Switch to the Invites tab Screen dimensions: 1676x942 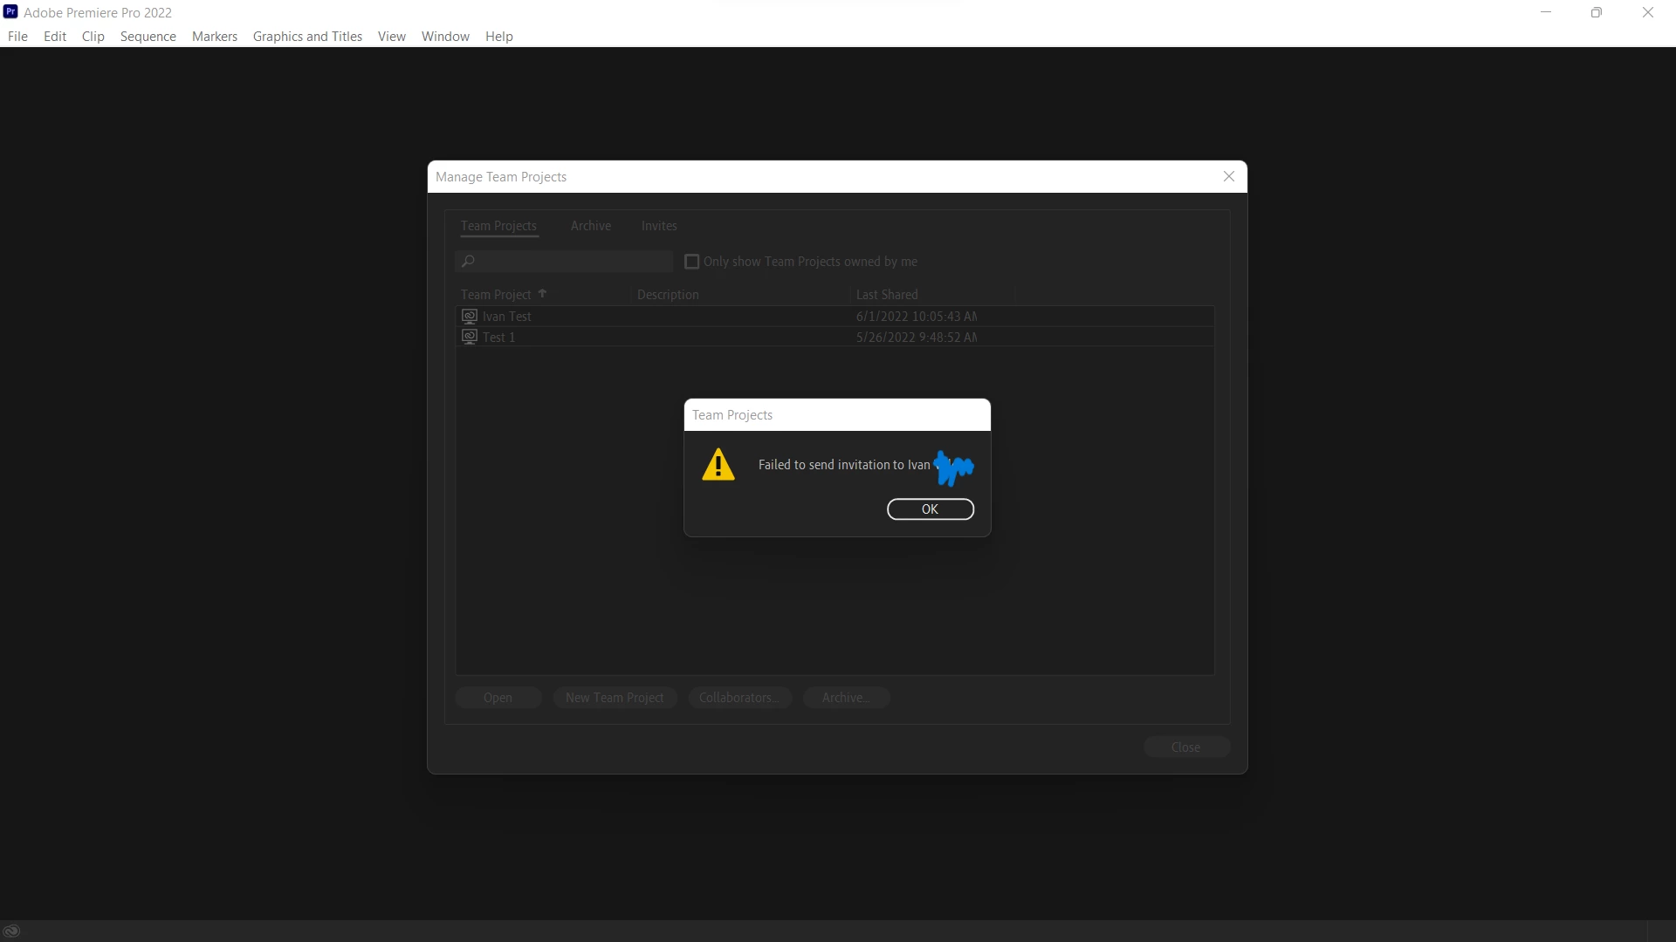[x=658, y=226]
